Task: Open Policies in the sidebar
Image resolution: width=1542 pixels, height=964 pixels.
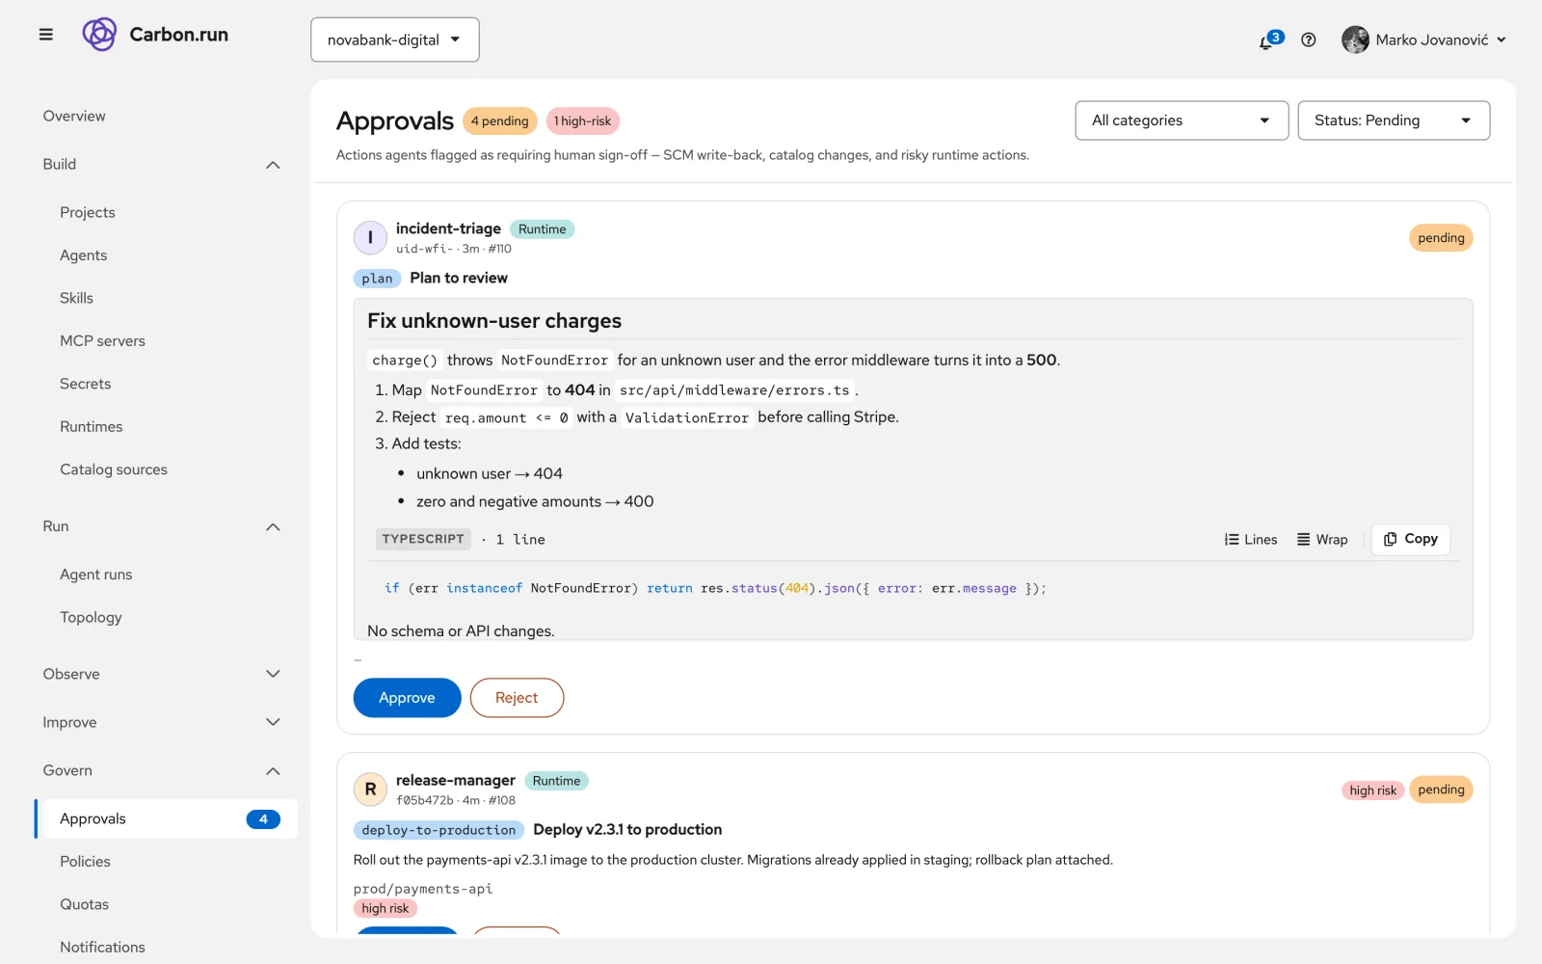Action: pyautogui.click(x=85, y=862)
